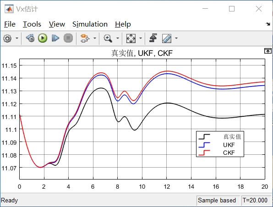The image size is (273, 207).
Task: Expand the configuration properties dropdown arrow
Action: (x=17, y=38)
